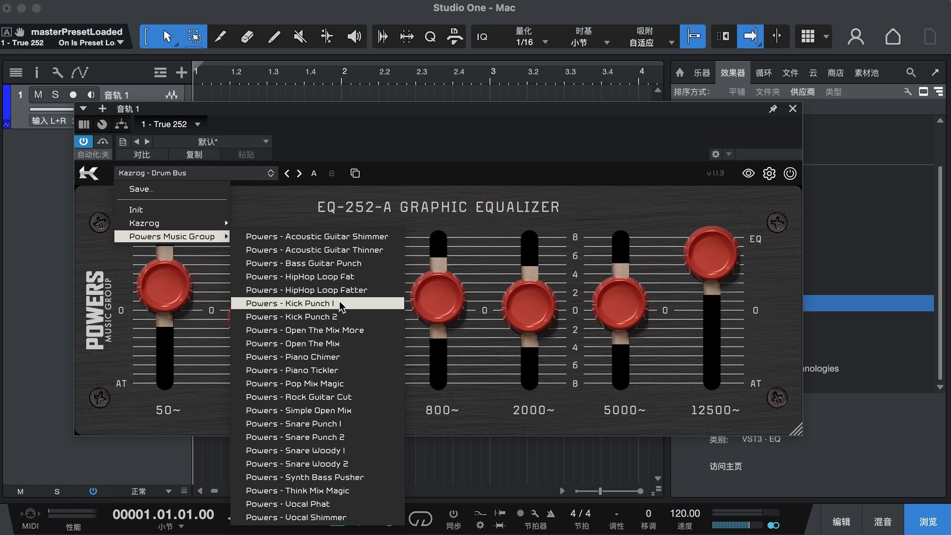Choose Powers - Snare Punch 2 preset
Screen dimensions: 951x535
[x=295, y=437]
